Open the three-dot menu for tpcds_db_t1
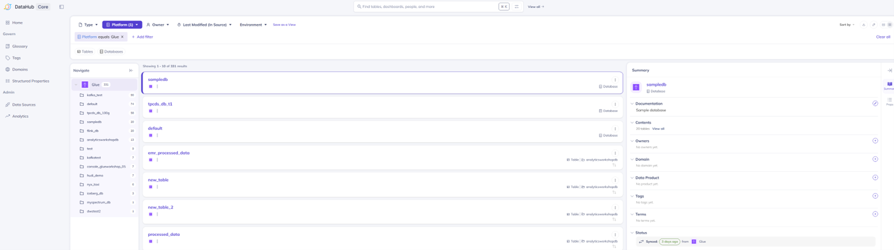Image resolution: width=894 pixels, height=250 pixels. click(615, 104)
